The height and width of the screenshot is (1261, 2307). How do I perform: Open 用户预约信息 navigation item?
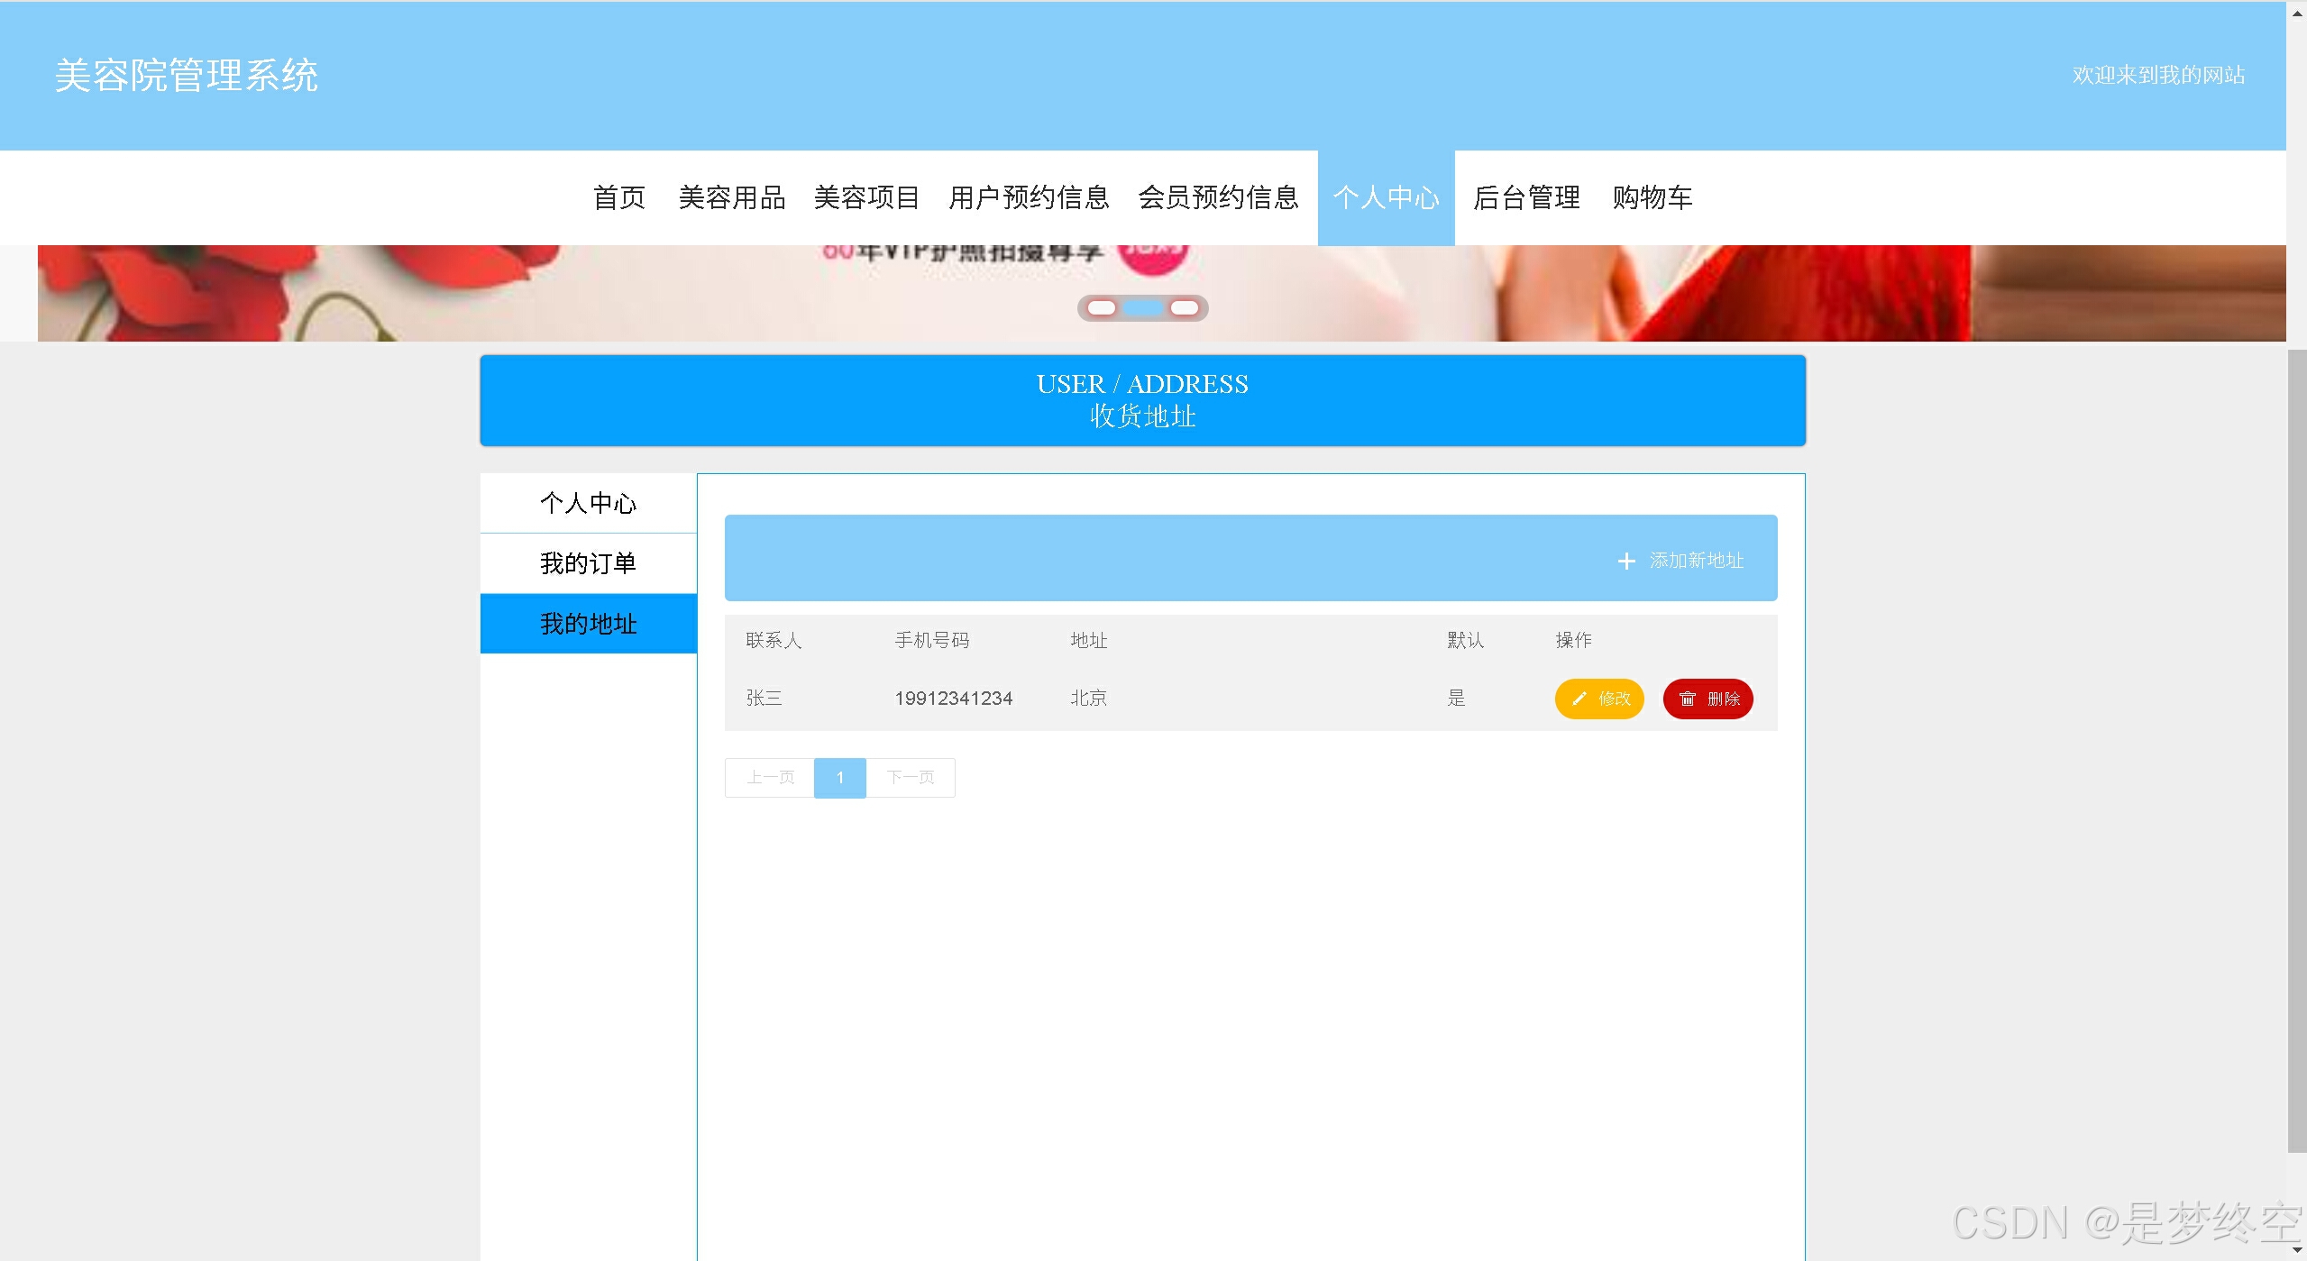[x=1029, y=197]
